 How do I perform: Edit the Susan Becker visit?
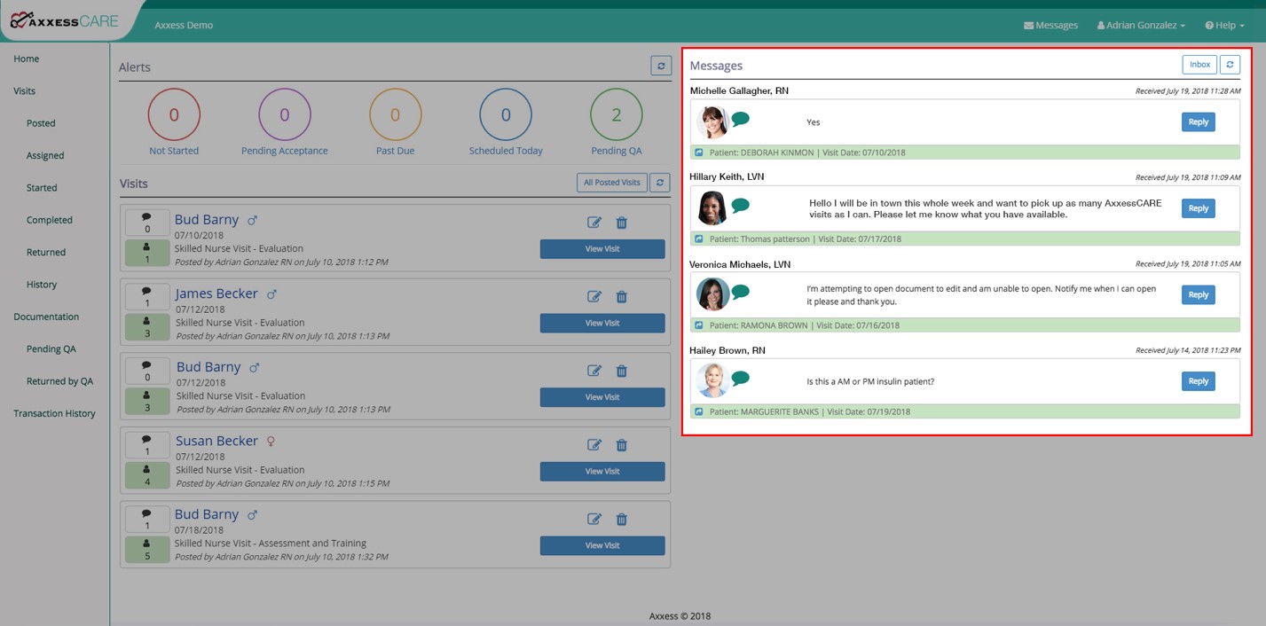[x=594, y=445]
